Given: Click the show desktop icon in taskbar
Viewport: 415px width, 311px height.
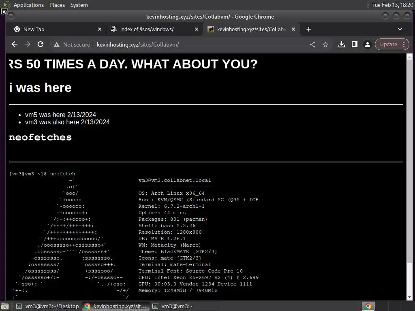Looking at the screenshot, I should point(5,306).
